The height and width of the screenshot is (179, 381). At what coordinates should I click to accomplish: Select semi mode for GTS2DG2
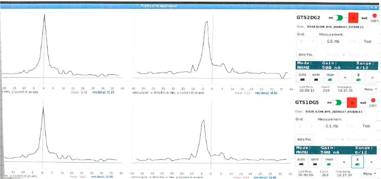(316, 76)
